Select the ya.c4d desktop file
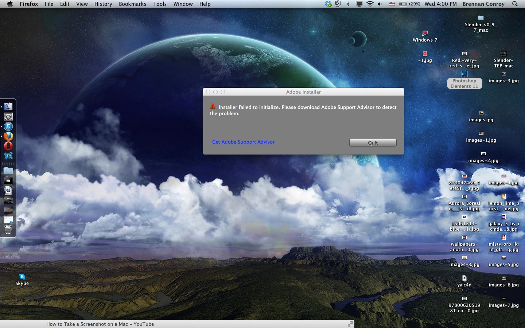Viewport: 525px width, 328px height. point(464,281)
